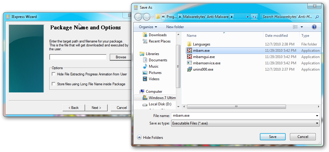Viewport: 329px width, 152px height.
Task: Open the File name combo box dropdown
Action: (x=317, y=115)
